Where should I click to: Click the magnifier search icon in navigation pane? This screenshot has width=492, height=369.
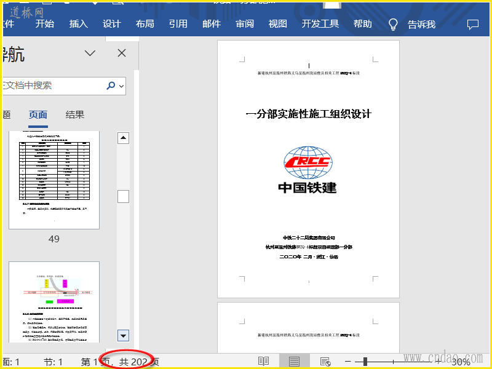(111, 85)
